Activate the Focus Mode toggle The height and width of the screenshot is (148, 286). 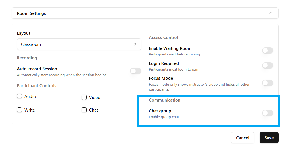click(x=267, y=83)
